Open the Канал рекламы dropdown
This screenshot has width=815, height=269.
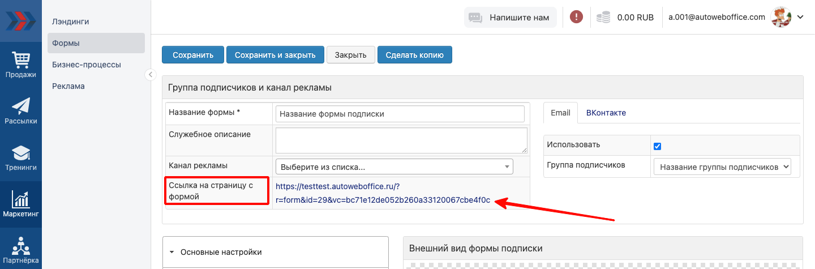394,166
